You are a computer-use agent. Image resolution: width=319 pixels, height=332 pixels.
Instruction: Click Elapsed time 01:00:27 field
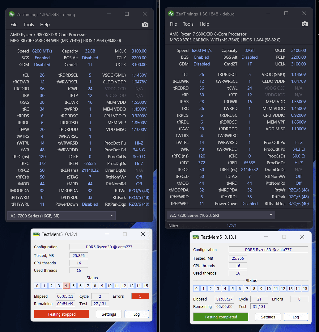[x=224, y=299]
